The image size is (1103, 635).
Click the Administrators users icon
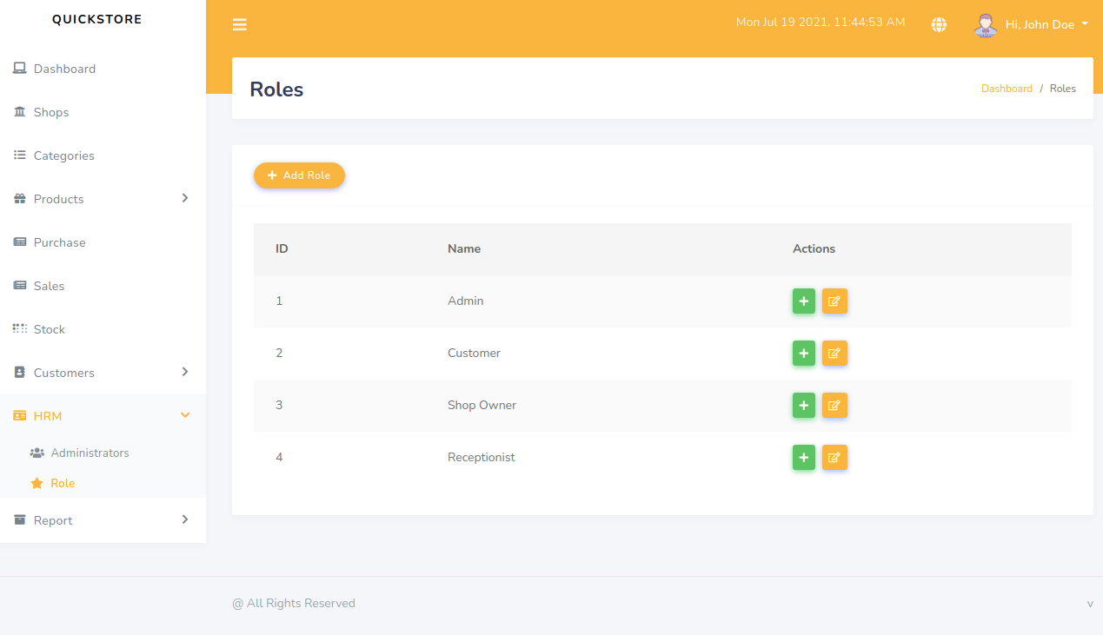tap(37, 453)
